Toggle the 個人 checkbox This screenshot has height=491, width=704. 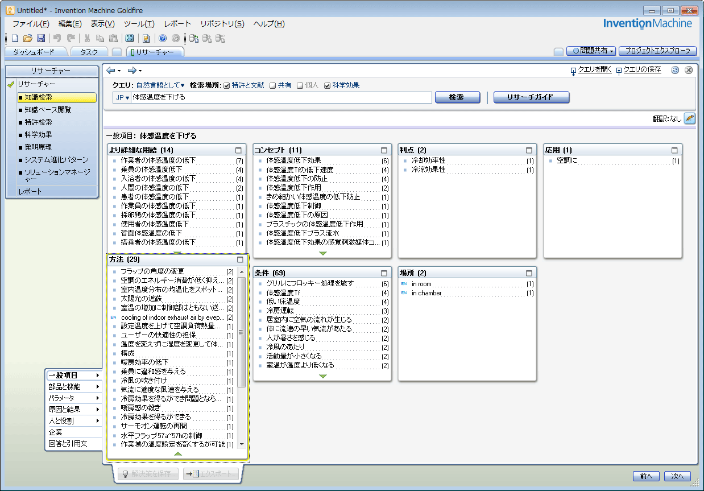300,86
